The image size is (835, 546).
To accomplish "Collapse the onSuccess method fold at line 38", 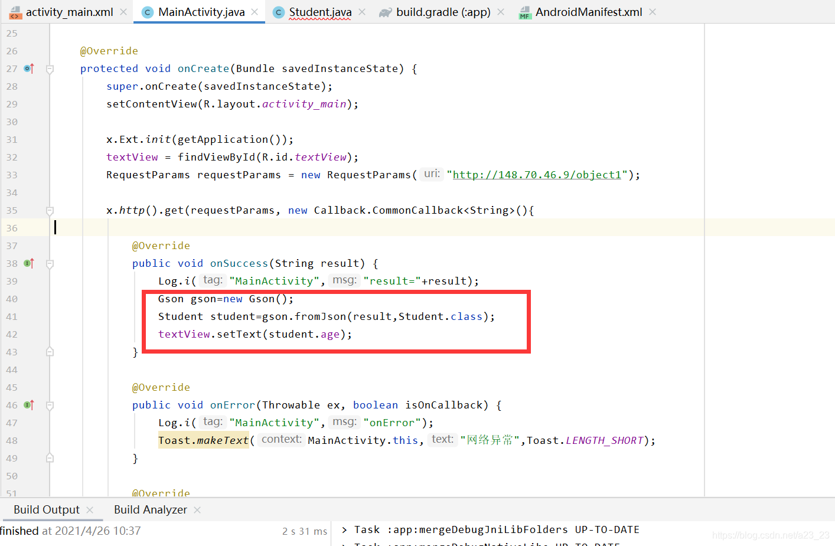I will pyautogui.click(x=50, y=264).
